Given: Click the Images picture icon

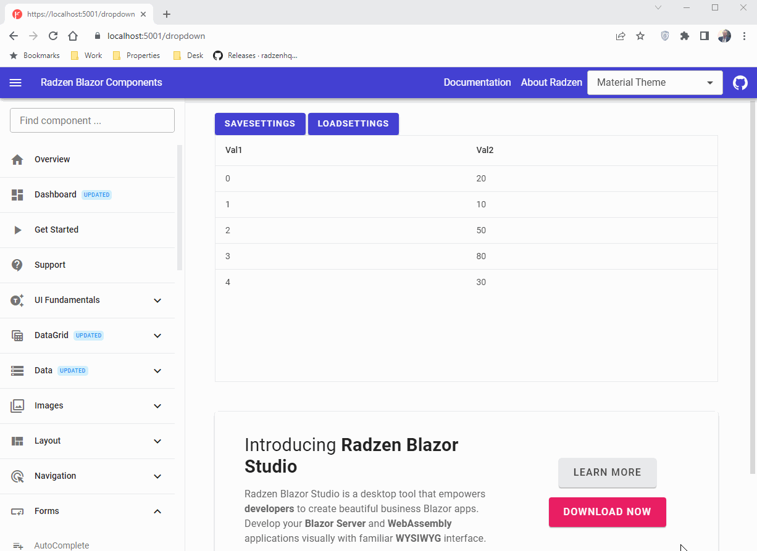Looking at the screenshot, I should (17, 406).
